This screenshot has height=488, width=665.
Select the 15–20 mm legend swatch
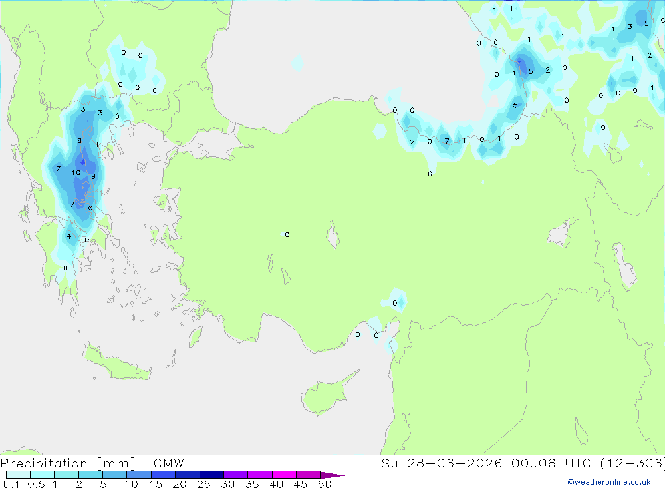pos(164,475)
